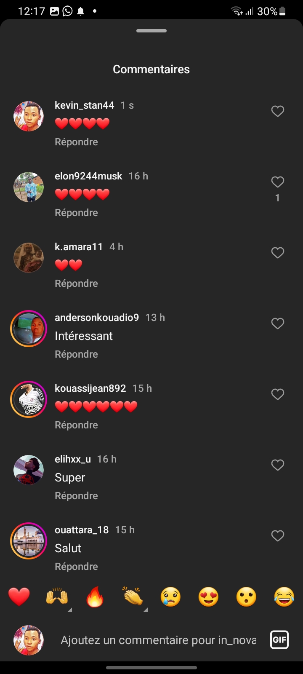Viewport: 303px width, 674px height.
Task: Focus the Ajoutez un commentaire input field
Action: (158, 640)
